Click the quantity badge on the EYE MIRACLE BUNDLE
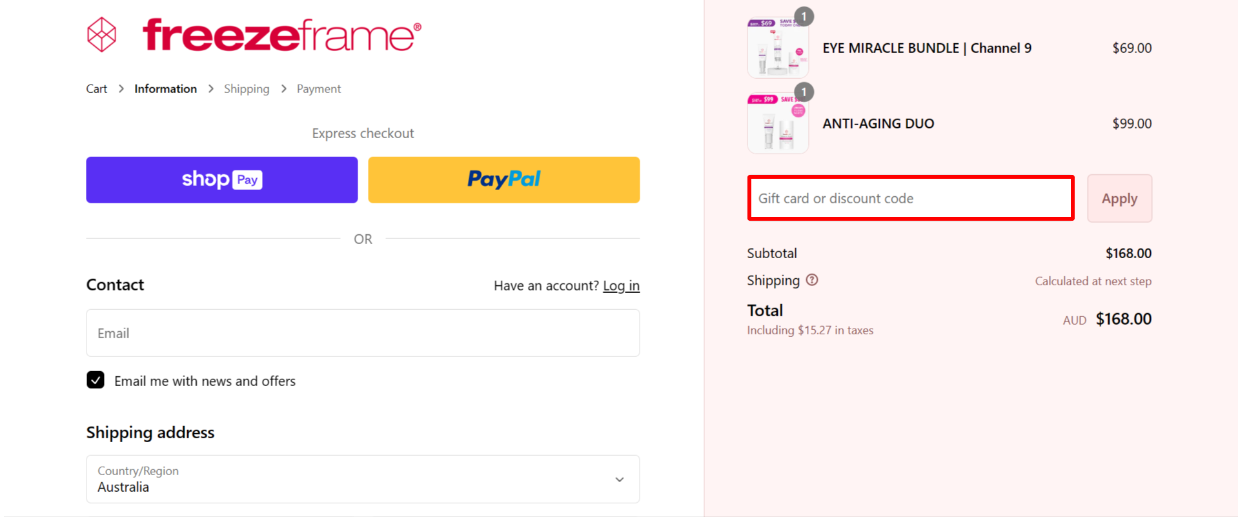The image size is (1238, 517). click(x=804, y=17)
